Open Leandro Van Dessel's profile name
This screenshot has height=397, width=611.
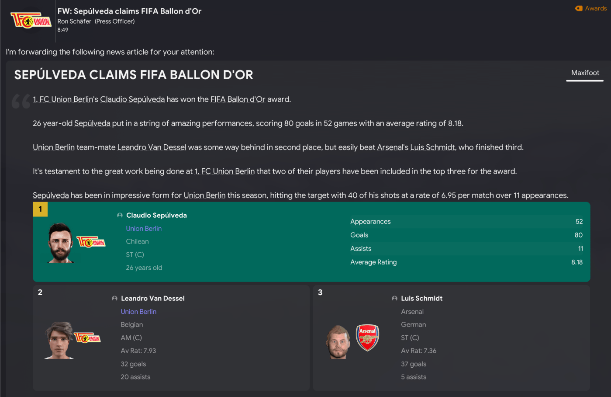coord(152,298)
